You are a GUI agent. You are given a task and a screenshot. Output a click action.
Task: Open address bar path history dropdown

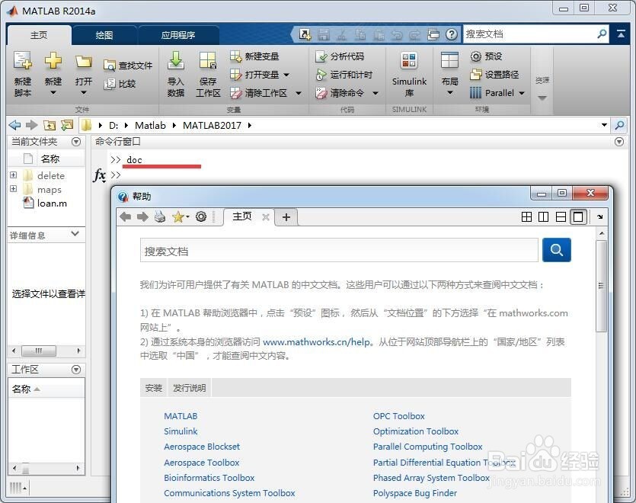click(x=604, y=125)
